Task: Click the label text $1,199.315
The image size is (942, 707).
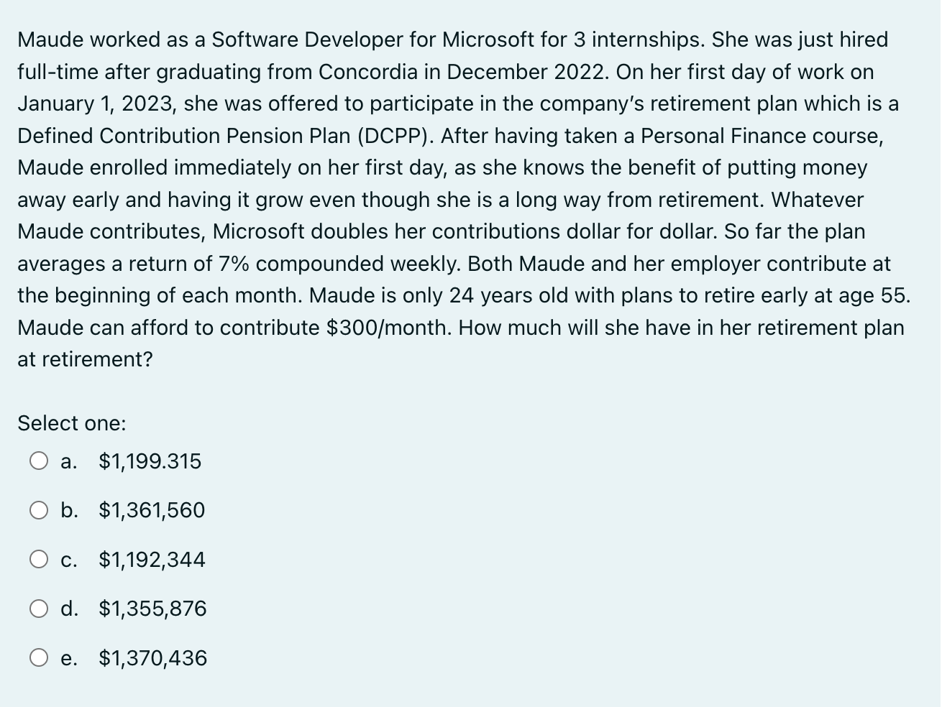Action: tap(149, 462)
